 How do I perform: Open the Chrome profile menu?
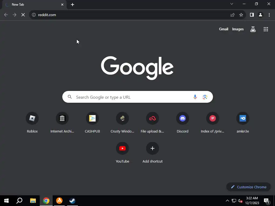[260, 15]
